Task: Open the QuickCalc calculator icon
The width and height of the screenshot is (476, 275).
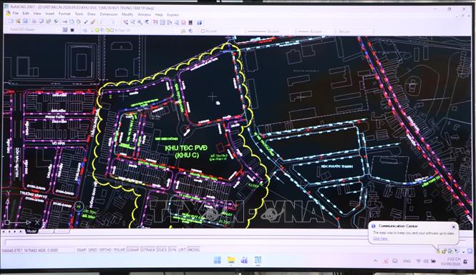Action: coord(190,22)
